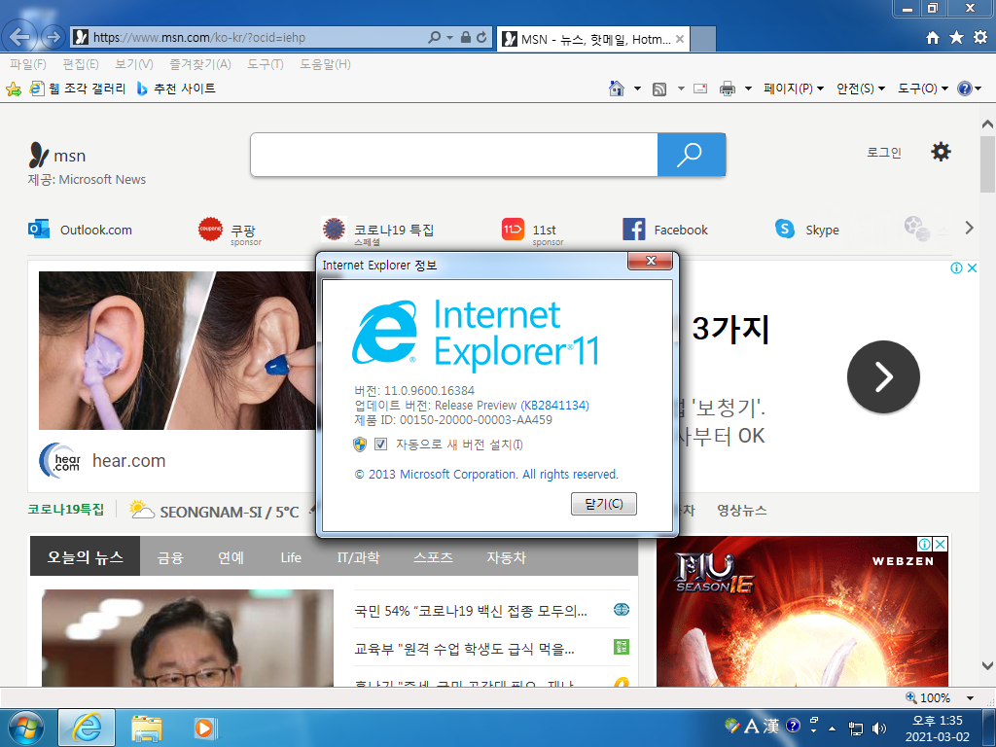The image size is (996, 747).
Task: Click the Print icon in command bar
Action: (728, 89)
